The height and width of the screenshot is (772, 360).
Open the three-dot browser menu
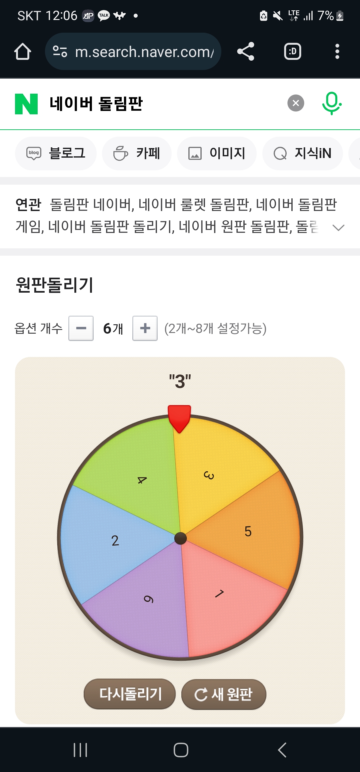point(337,52)
